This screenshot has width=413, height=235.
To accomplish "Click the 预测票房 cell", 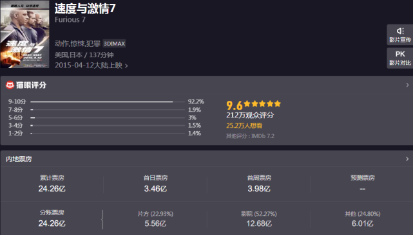I will 363,184.
